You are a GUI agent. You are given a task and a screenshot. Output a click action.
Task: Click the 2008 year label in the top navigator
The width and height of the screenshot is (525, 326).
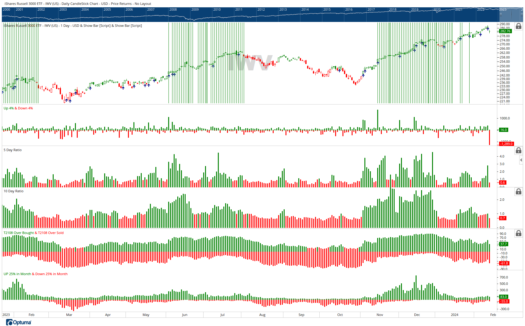[x=173, y=9]
